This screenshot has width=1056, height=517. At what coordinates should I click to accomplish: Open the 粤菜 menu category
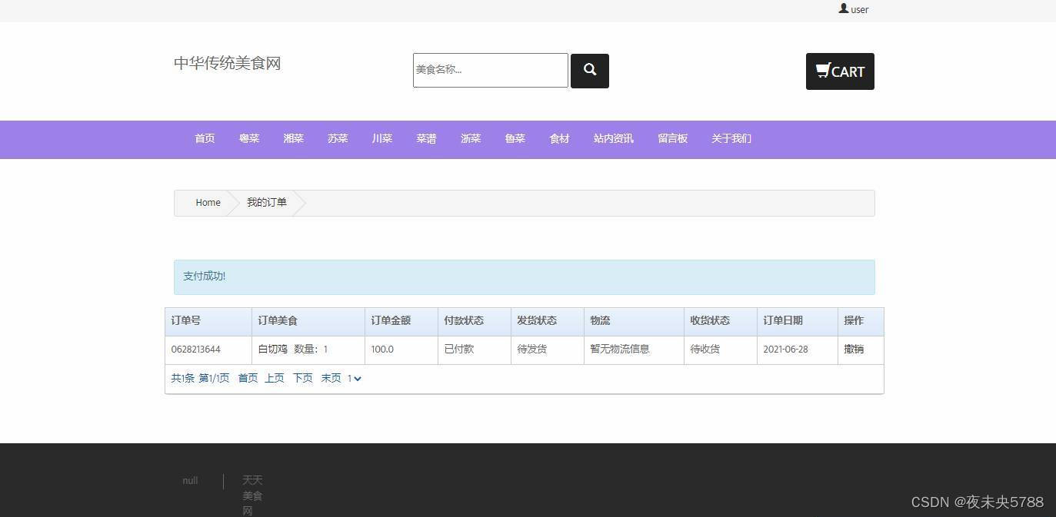click(x=249, y=139)
